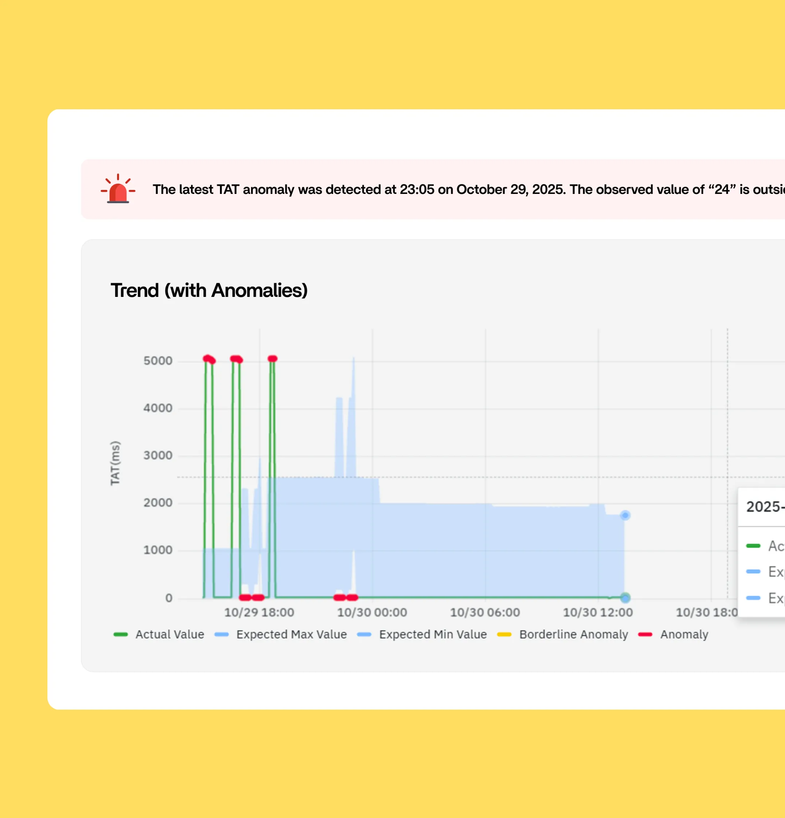The height and width of the screenshot is (818, 785).
Task: Select the rightmost anomaly marker at 5000
Action: click(272, 359)
